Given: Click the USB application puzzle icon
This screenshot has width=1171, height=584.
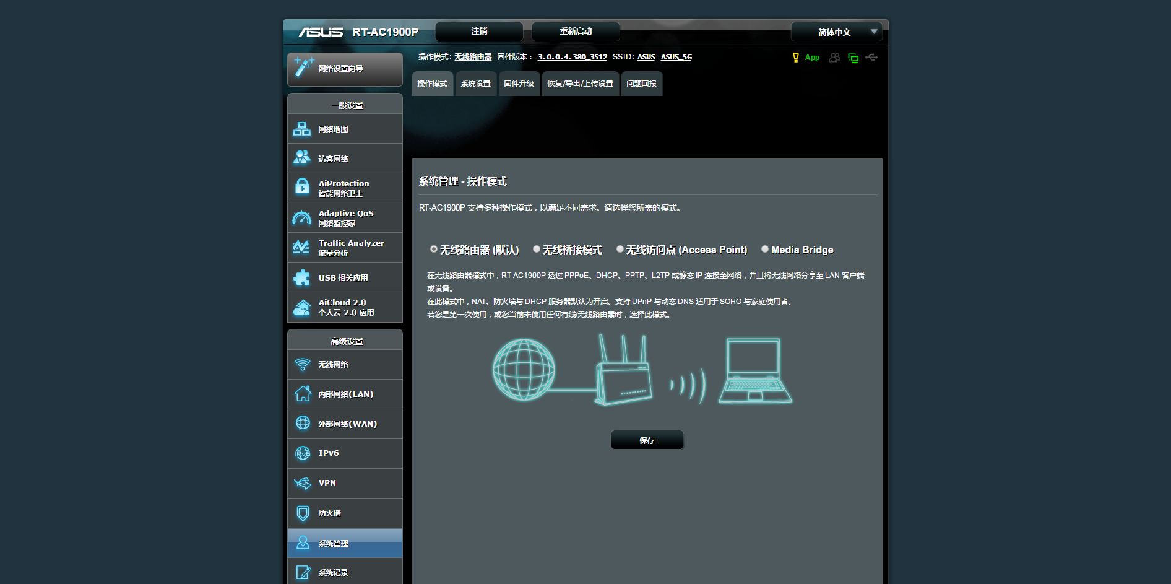Looking at the screenshot, I should click(x=302, y=277).
